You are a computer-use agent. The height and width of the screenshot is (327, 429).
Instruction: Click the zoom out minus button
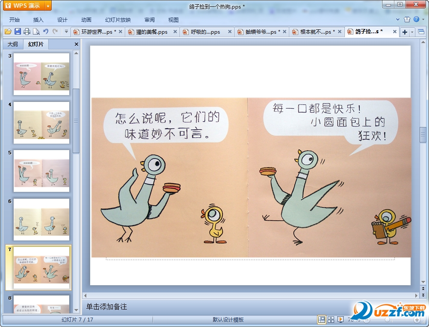coord(367,320)
